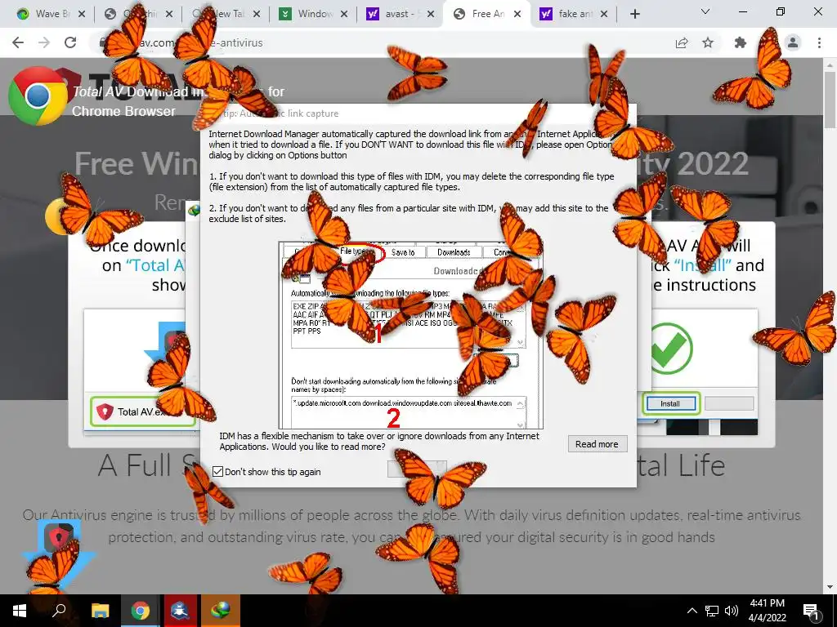Open the Chrome profile avatar menu
Screen dimensions: 837x627
click(793, 42)
